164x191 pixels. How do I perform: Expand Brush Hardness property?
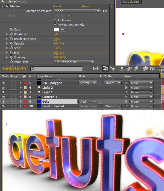7,39
